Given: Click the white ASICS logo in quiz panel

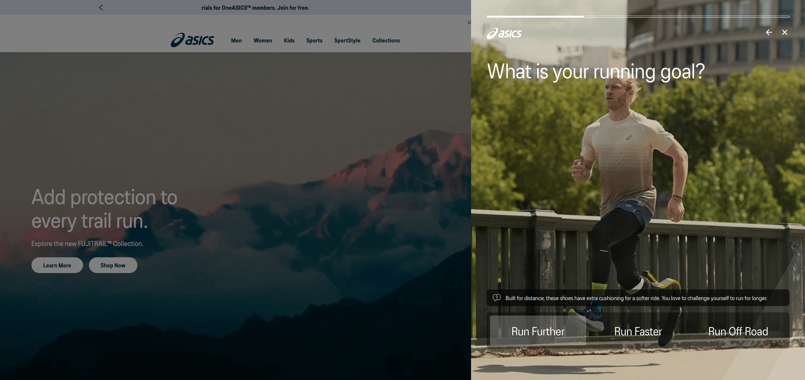Looking at the screenshot, I should 504,33.
